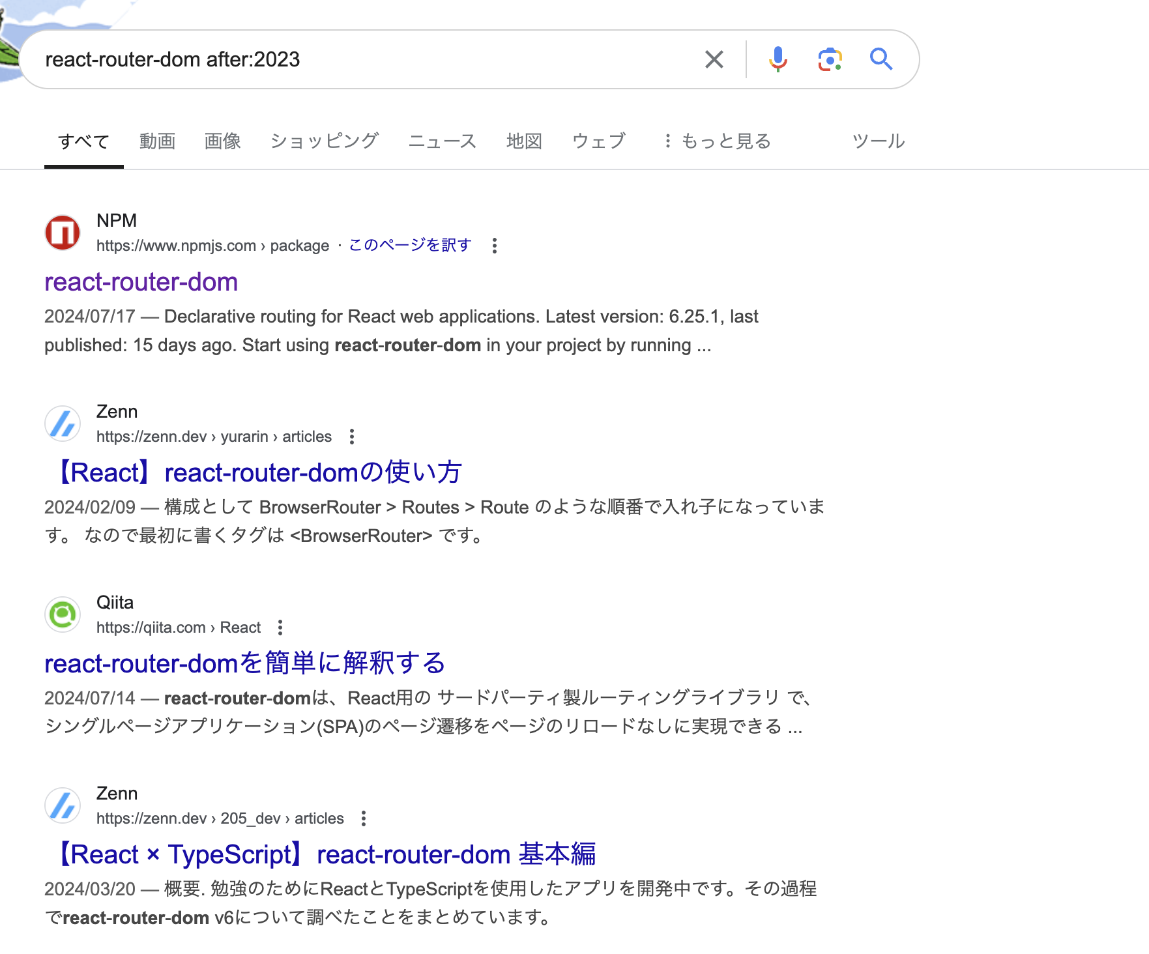Open the three-dot menu on NPM result
Screen dimensions: 1149x954
[x=497, y=246]
